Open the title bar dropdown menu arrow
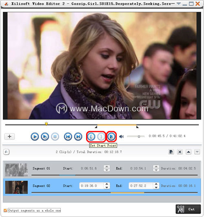The height and width of the screenshot is (217, 204). [179, 4]
